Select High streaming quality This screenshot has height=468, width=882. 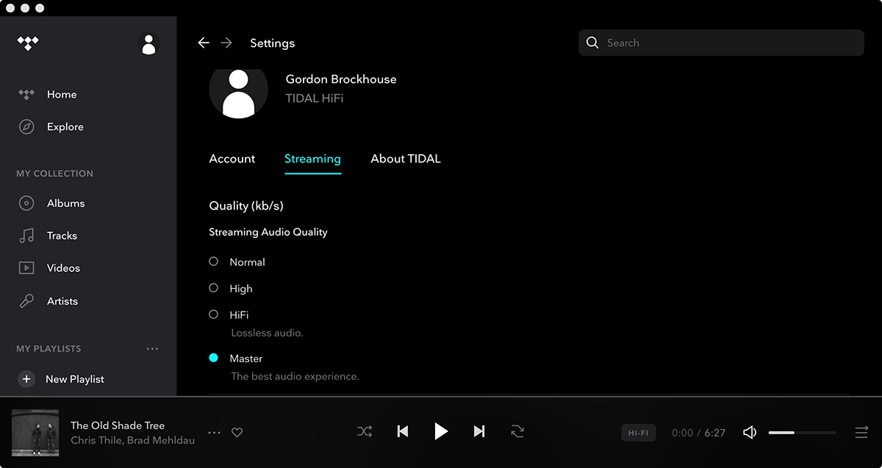click(214, 288)
